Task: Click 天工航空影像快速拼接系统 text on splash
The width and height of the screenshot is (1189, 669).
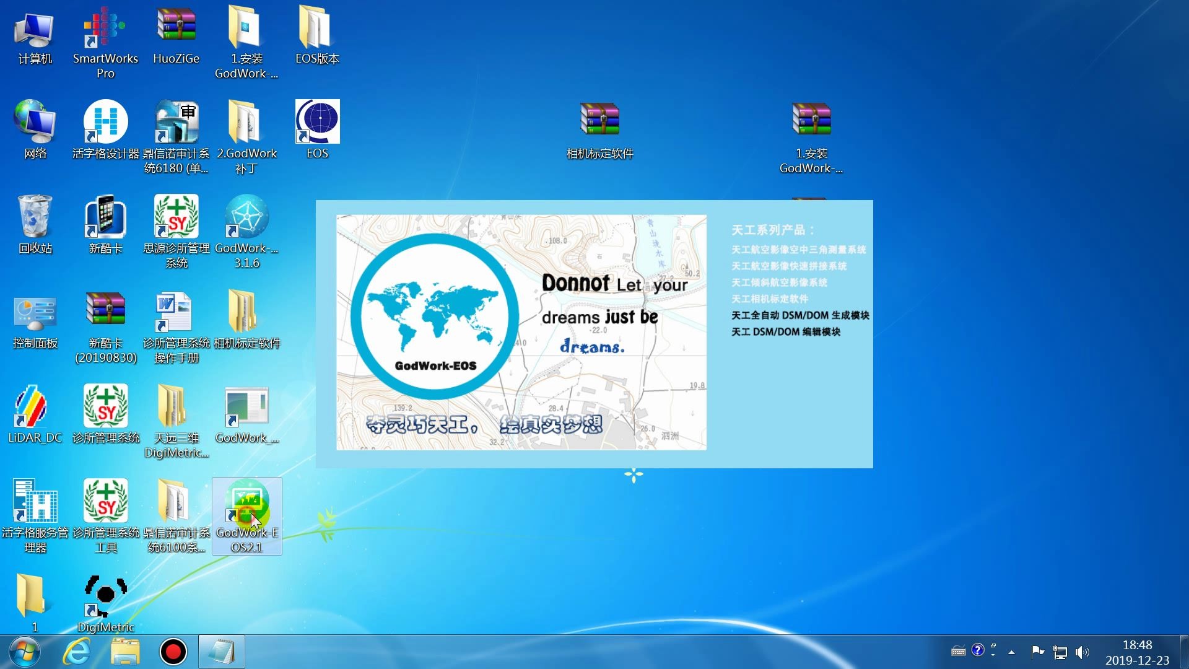Action: [x=789, y=266]
